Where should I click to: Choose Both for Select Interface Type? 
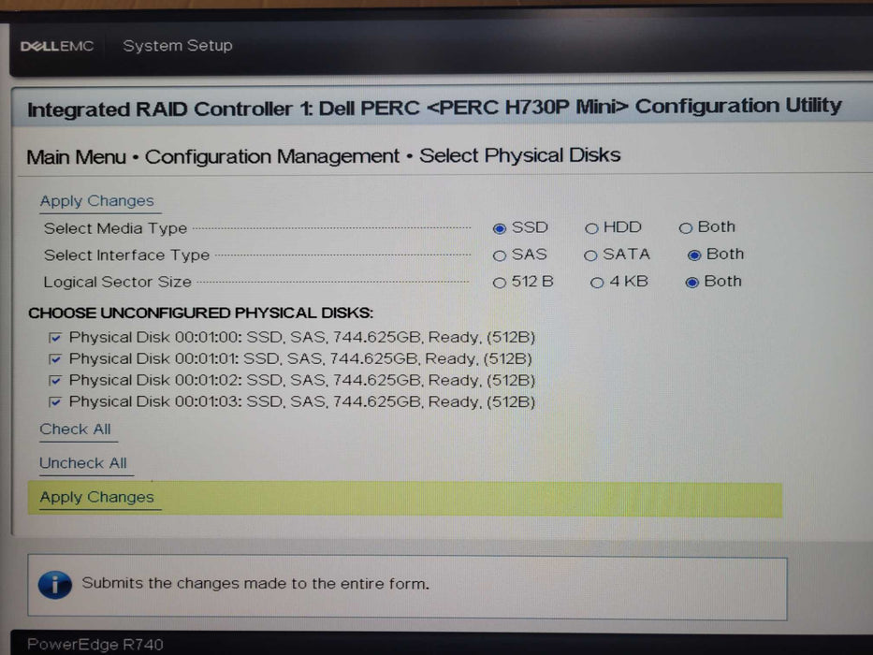point(693,255)
